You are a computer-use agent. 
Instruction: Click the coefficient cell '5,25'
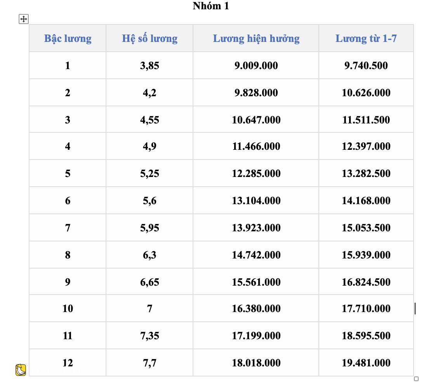point(149,173)
